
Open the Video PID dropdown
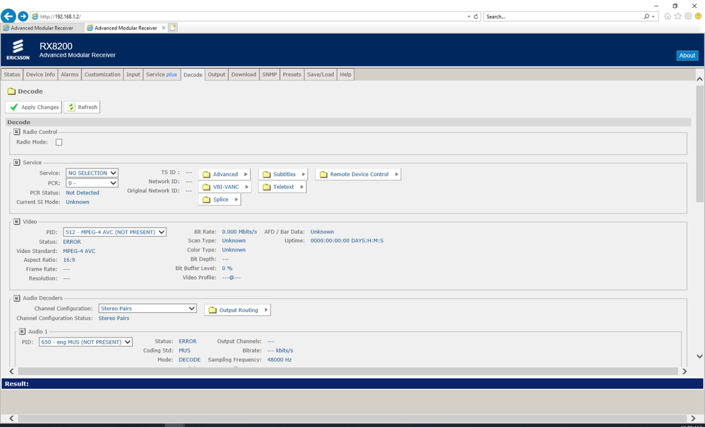(x=115, y=232)
